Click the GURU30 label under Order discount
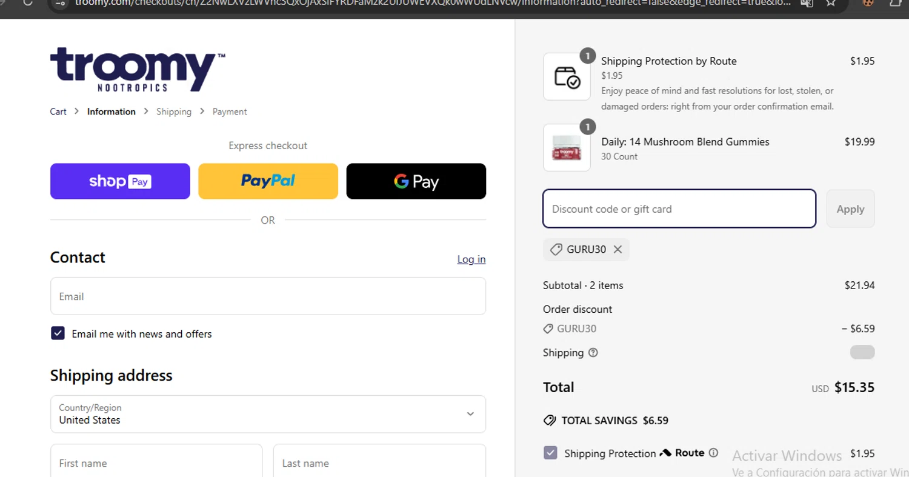The height and width of the screenshot is (477, 909). tap(577, 329)
